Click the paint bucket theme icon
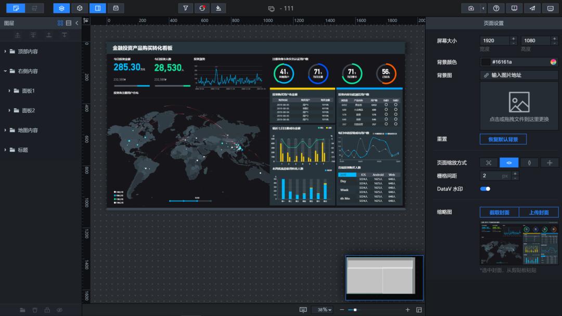 (219, 8)
